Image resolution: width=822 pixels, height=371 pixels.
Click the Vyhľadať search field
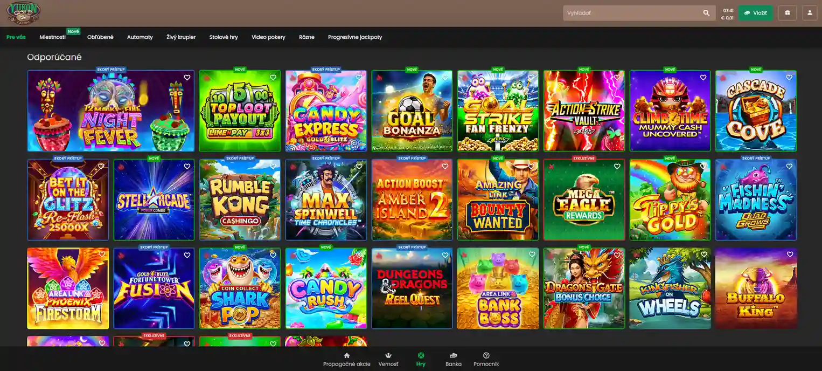click(x=639, y=13)
